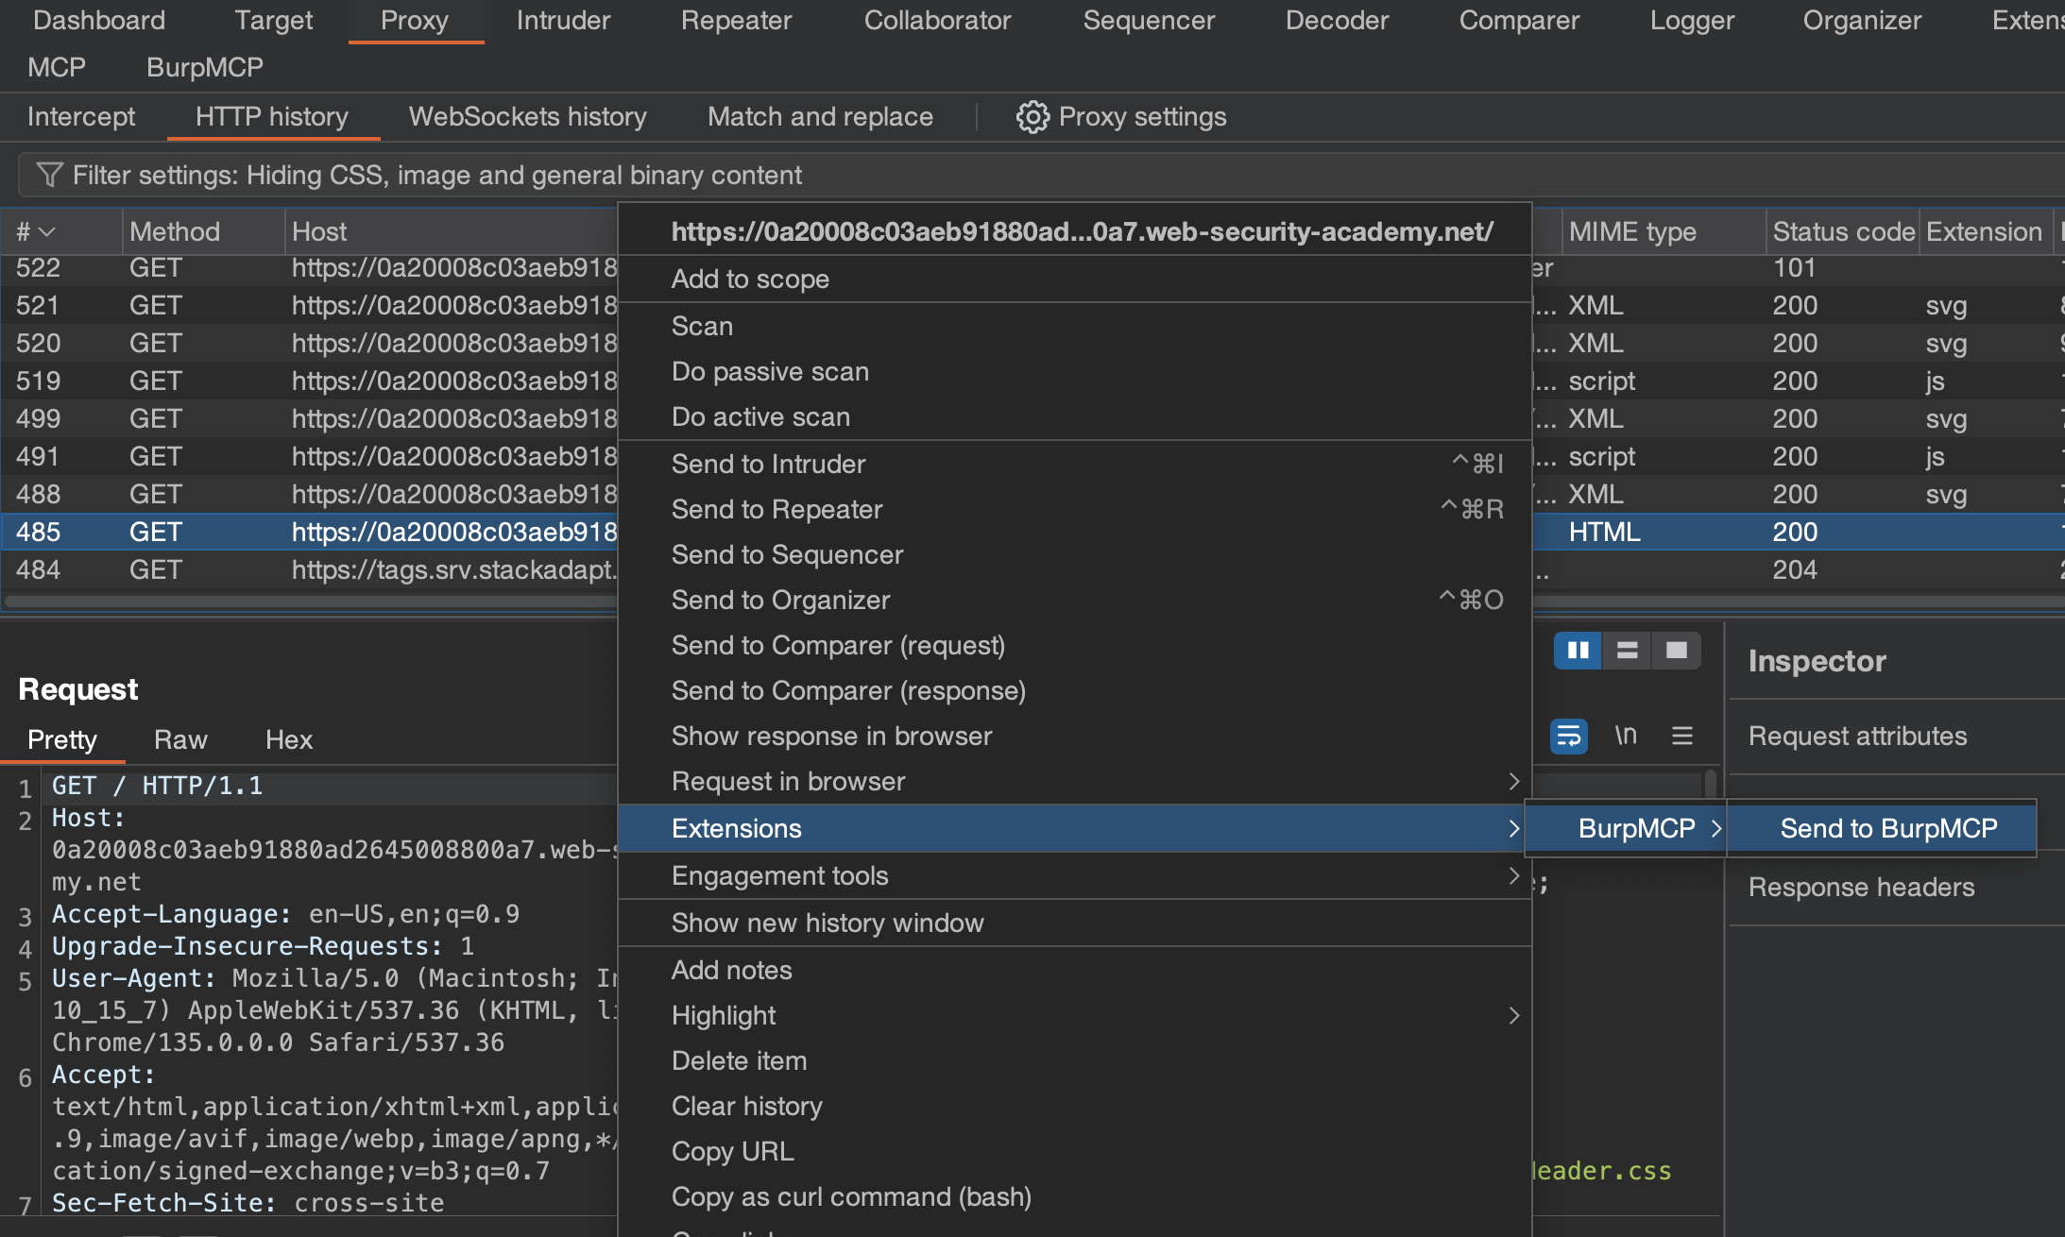The height and width of the screenshot is (1237, 2065).
Task: Select Send to BurpMCP submenu entry
Action: tap(1887, 829)
